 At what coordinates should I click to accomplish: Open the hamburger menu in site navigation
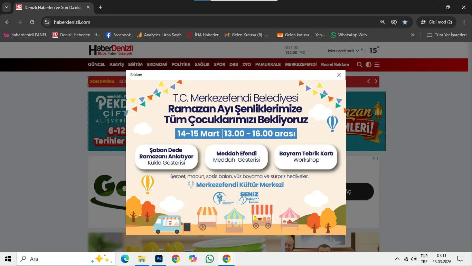(377, 65)
